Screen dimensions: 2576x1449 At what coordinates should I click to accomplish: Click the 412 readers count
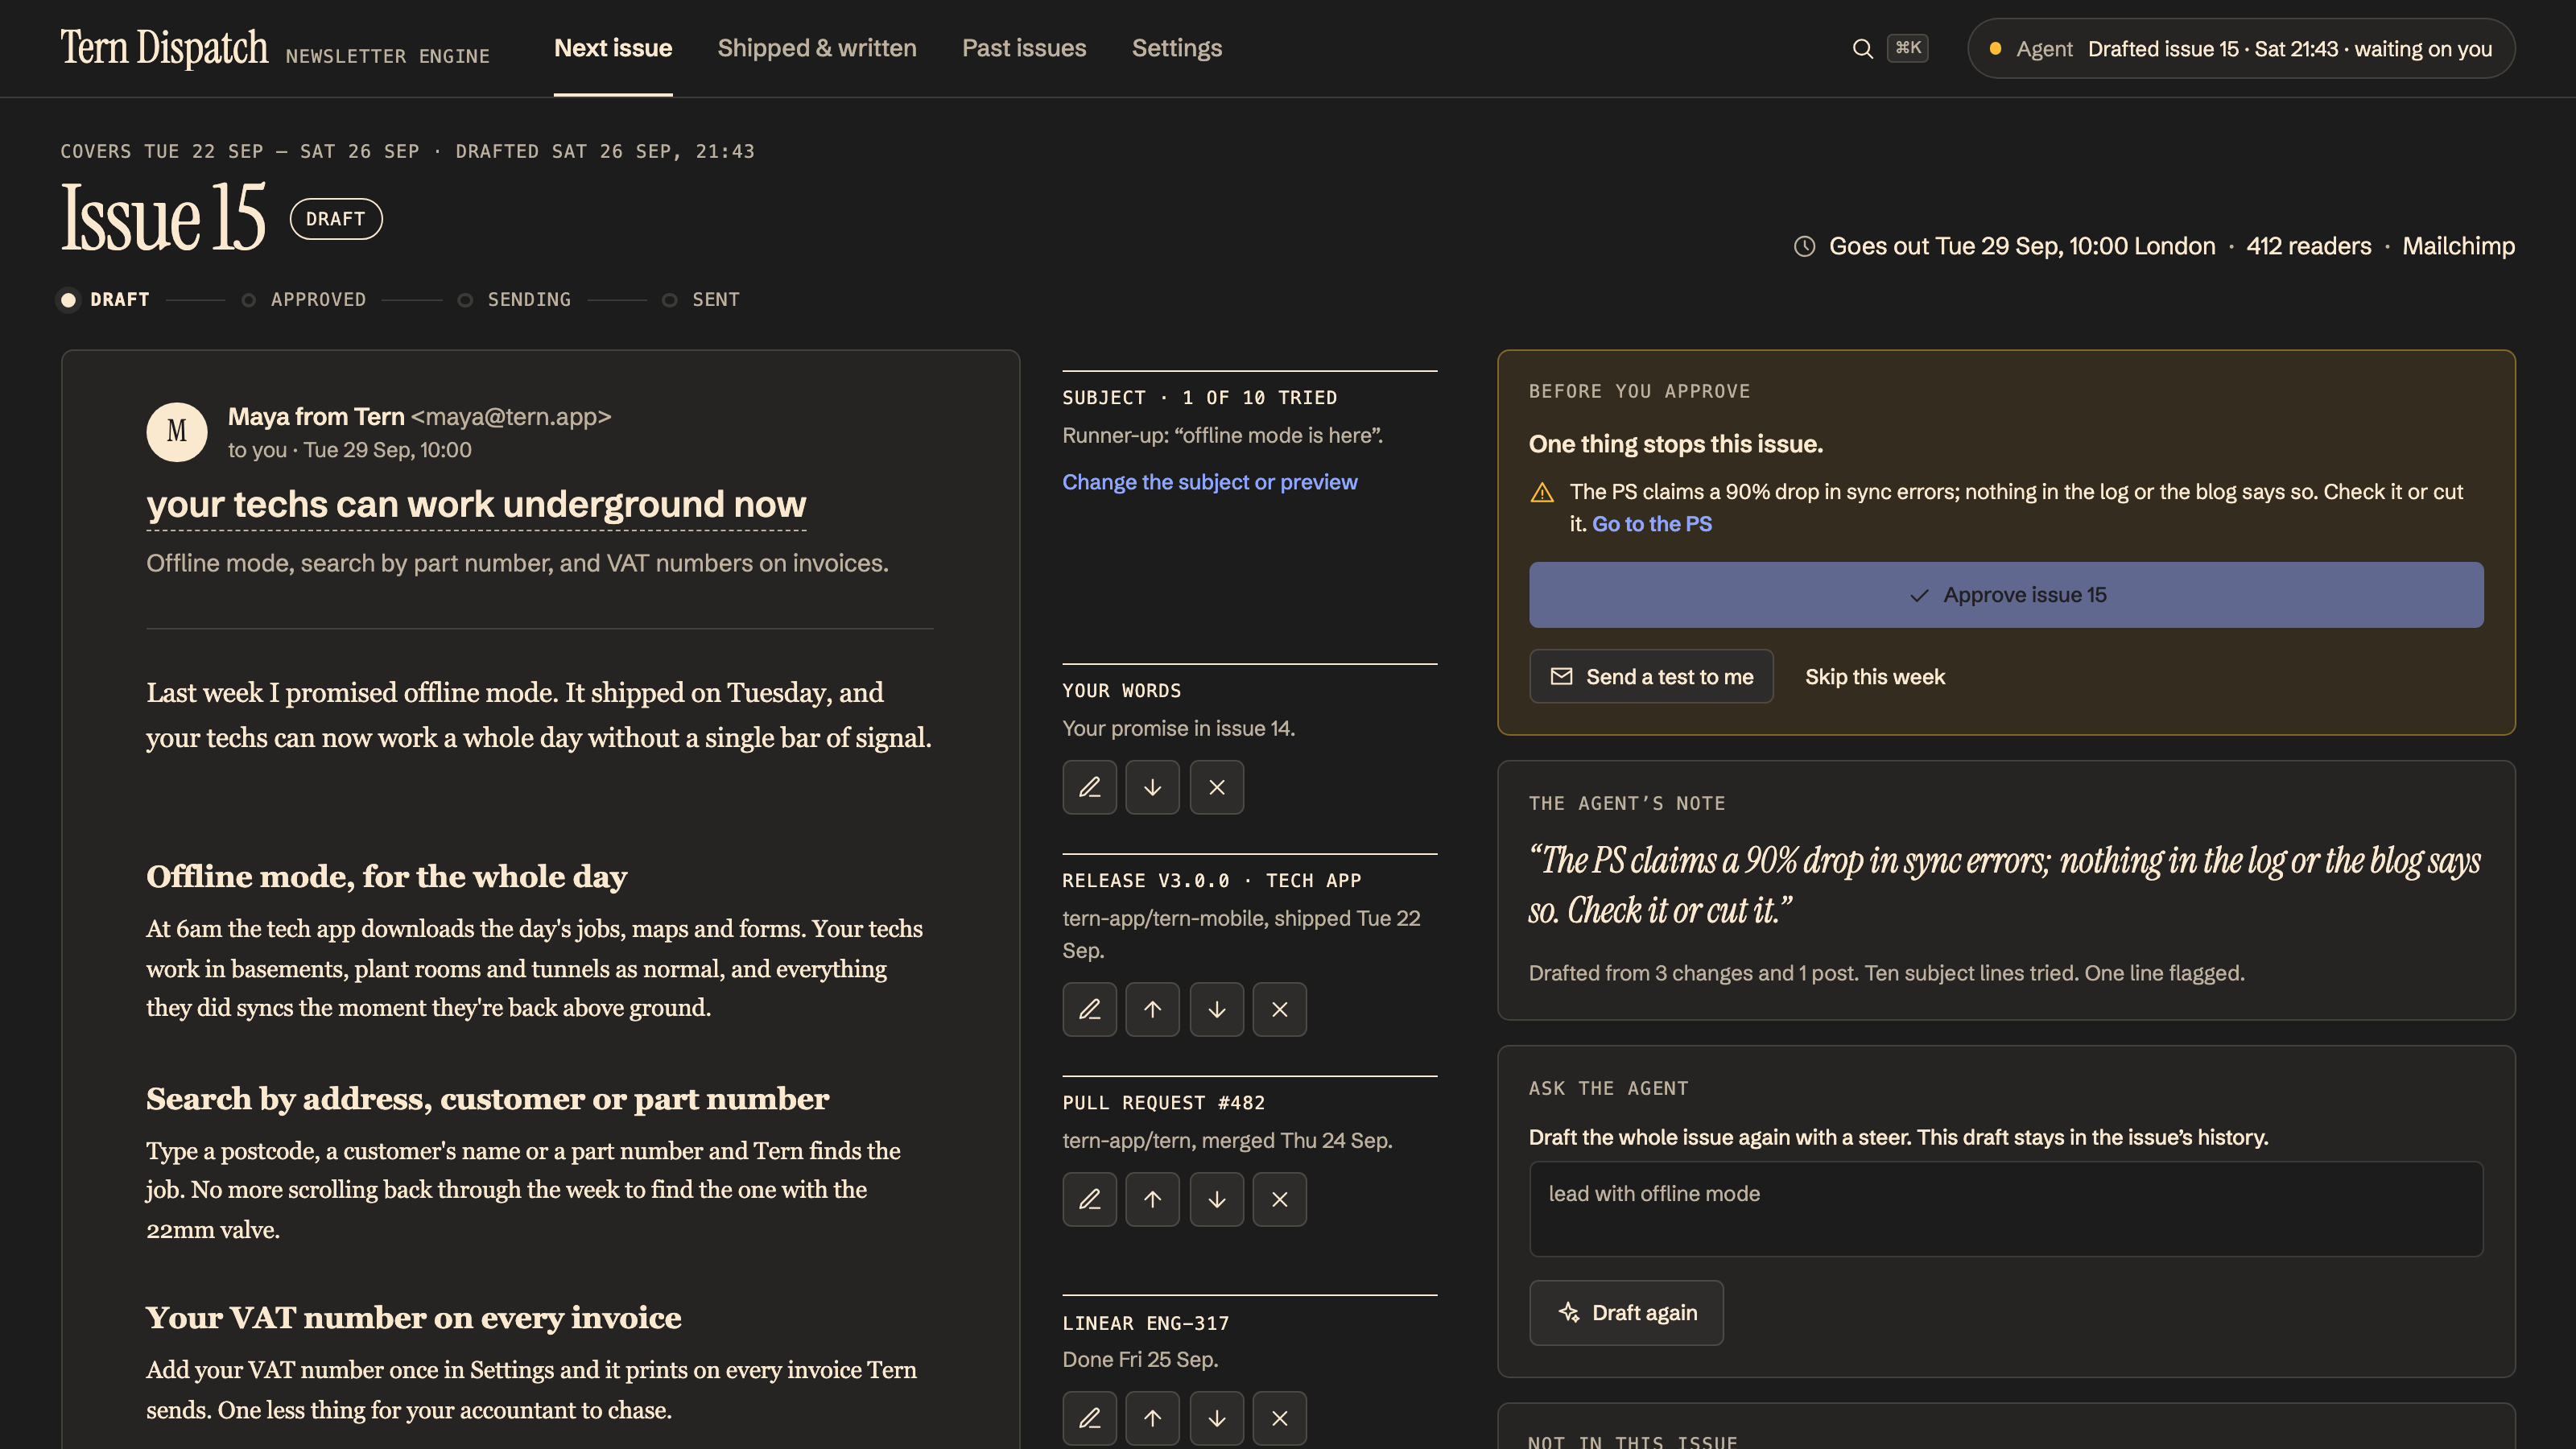[x=2308, y=246]
